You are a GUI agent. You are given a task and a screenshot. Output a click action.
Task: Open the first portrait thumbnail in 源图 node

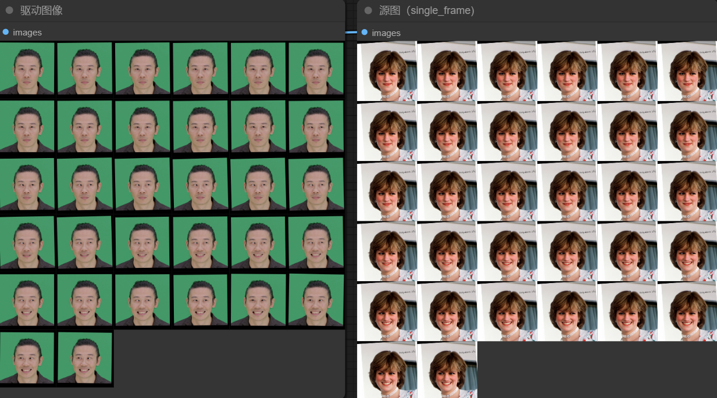[387, 71]
